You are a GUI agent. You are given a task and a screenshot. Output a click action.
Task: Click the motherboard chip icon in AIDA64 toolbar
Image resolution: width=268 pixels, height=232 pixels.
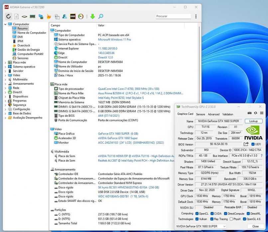(25, 17)
